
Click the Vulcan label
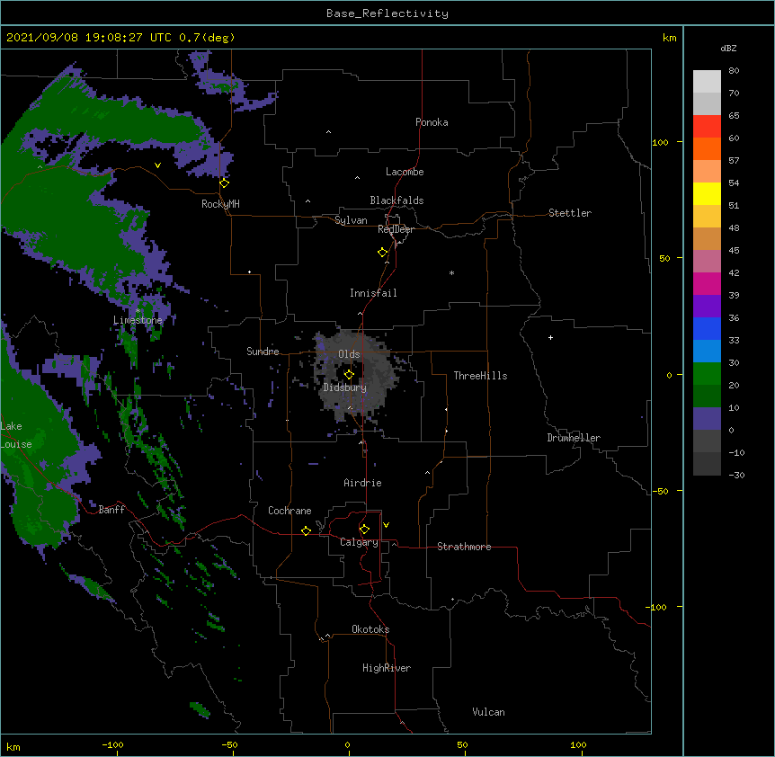click(x=488, y=712)
